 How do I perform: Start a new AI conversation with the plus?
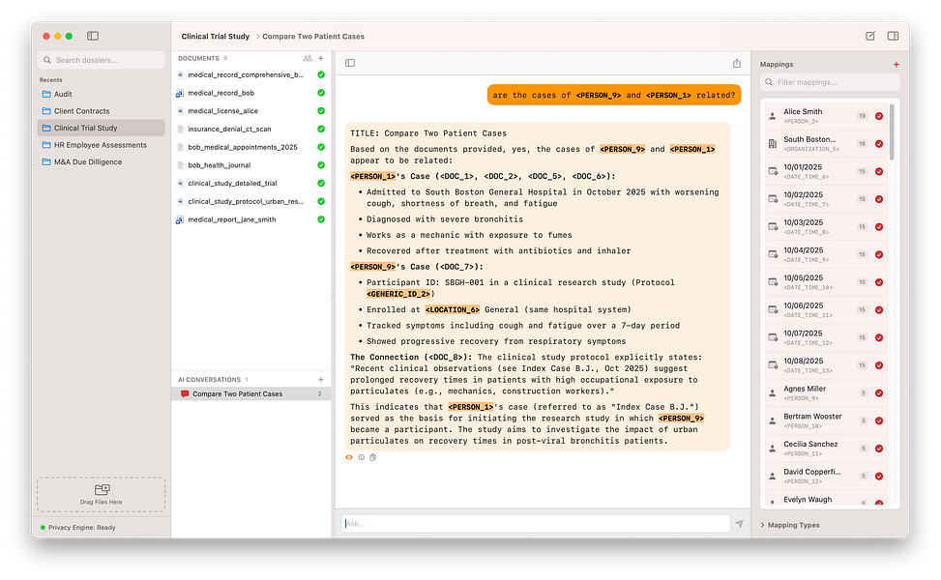[320, 380]
